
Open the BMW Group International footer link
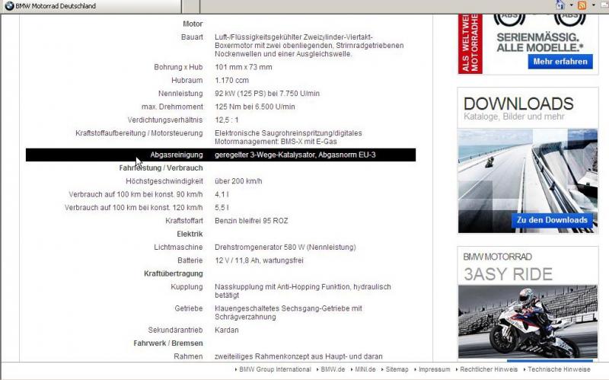[275, 369]
